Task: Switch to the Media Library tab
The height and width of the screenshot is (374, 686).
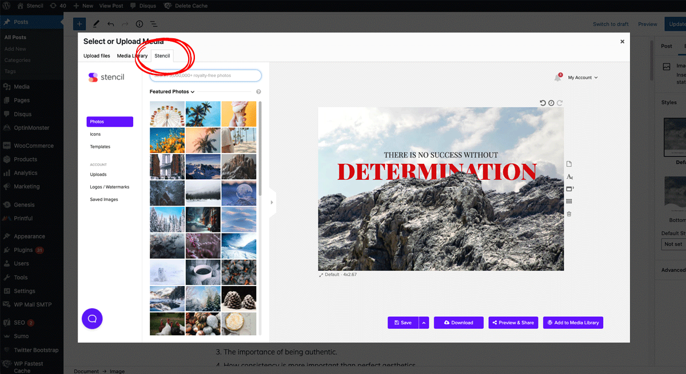Action: pos(131,55)
